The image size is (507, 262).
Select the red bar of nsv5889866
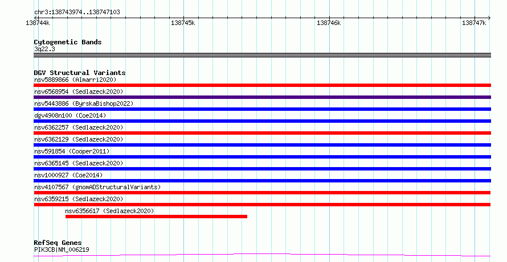coord(262,85)
